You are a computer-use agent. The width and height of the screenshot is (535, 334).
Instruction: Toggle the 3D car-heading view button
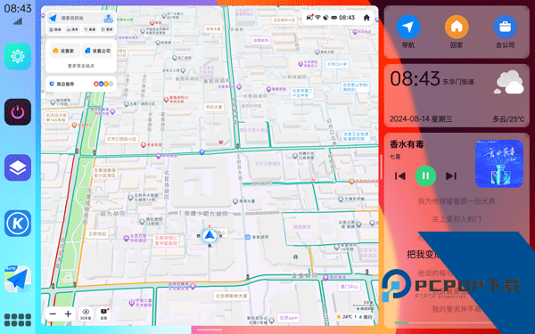[x=86, y=314]
